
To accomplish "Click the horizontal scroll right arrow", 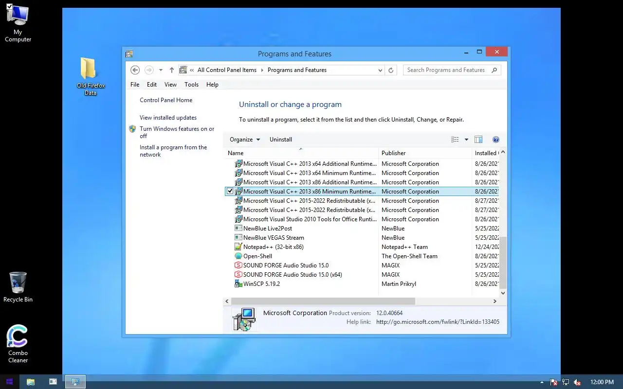I will point(495,301).
